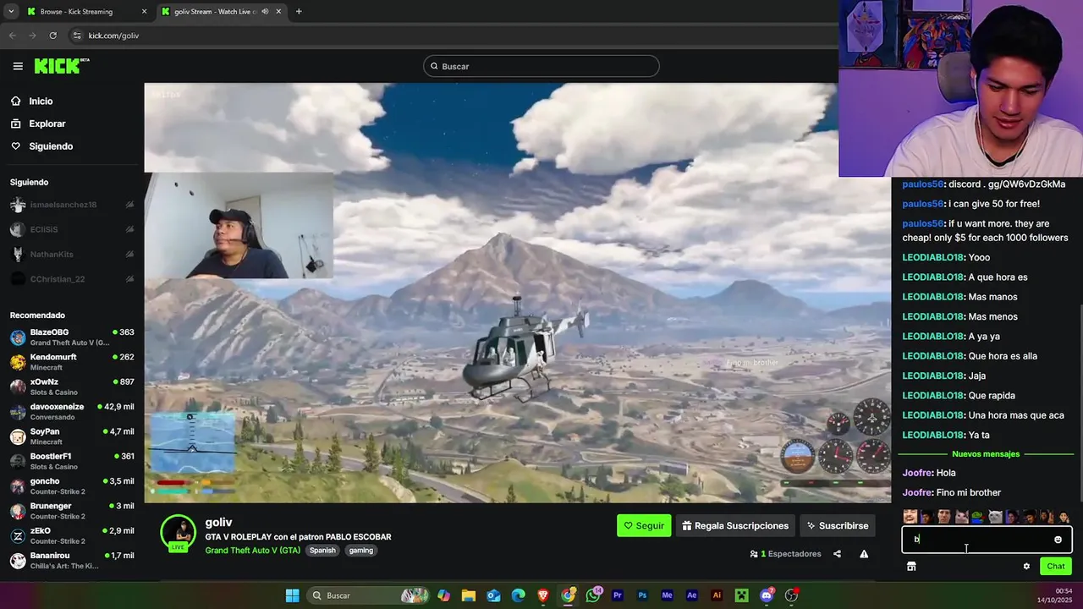Click the Spanish tag
Image resolution: width=1083 pixels, height=609 pixels.
pyautogui.click(x=322, y=550)
